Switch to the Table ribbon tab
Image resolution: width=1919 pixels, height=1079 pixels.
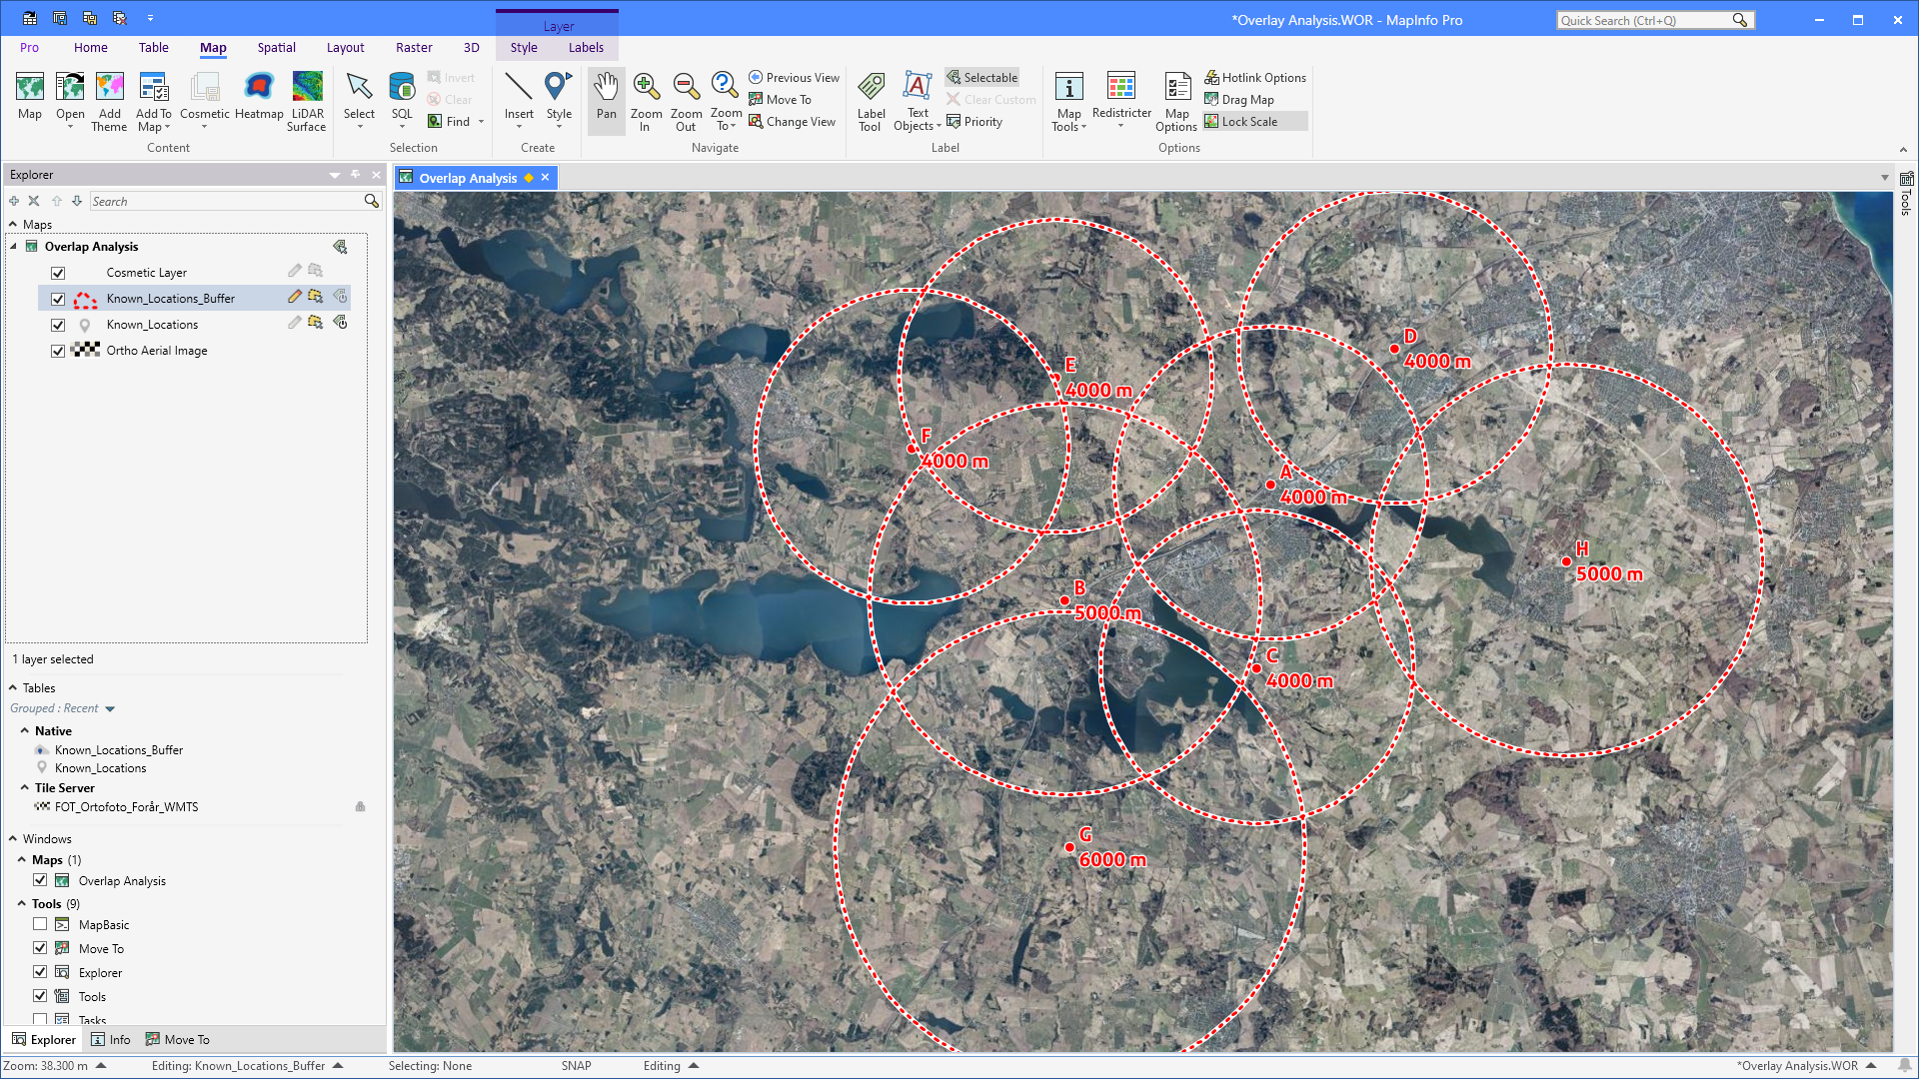(153, 47)
